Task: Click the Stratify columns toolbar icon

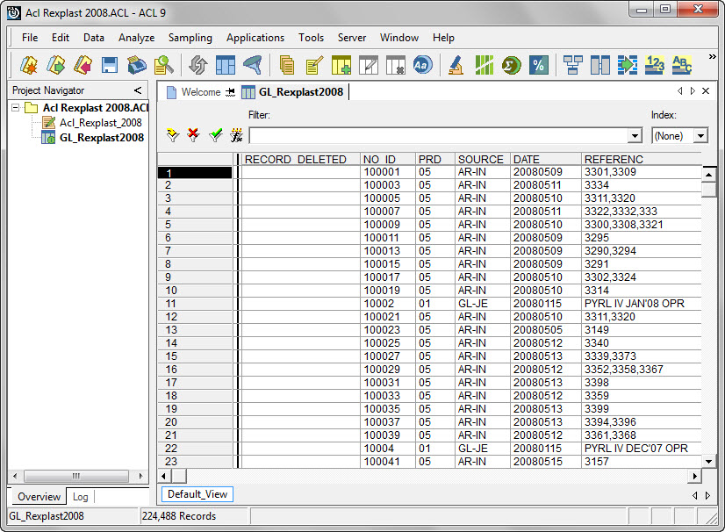Action: (x=599, y=65)
